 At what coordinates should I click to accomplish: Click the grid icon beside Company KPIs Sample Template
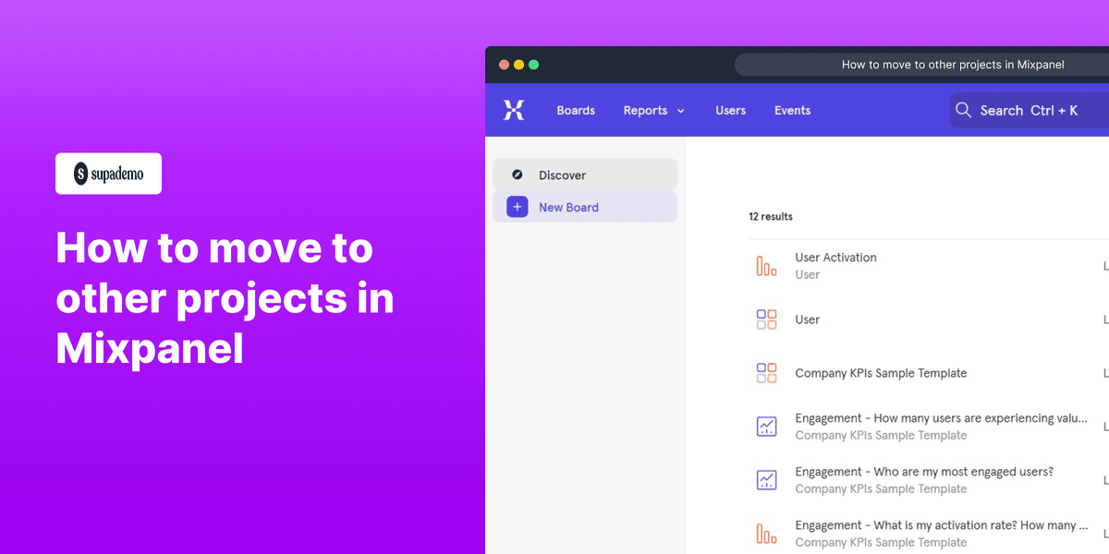pos(766,372)
